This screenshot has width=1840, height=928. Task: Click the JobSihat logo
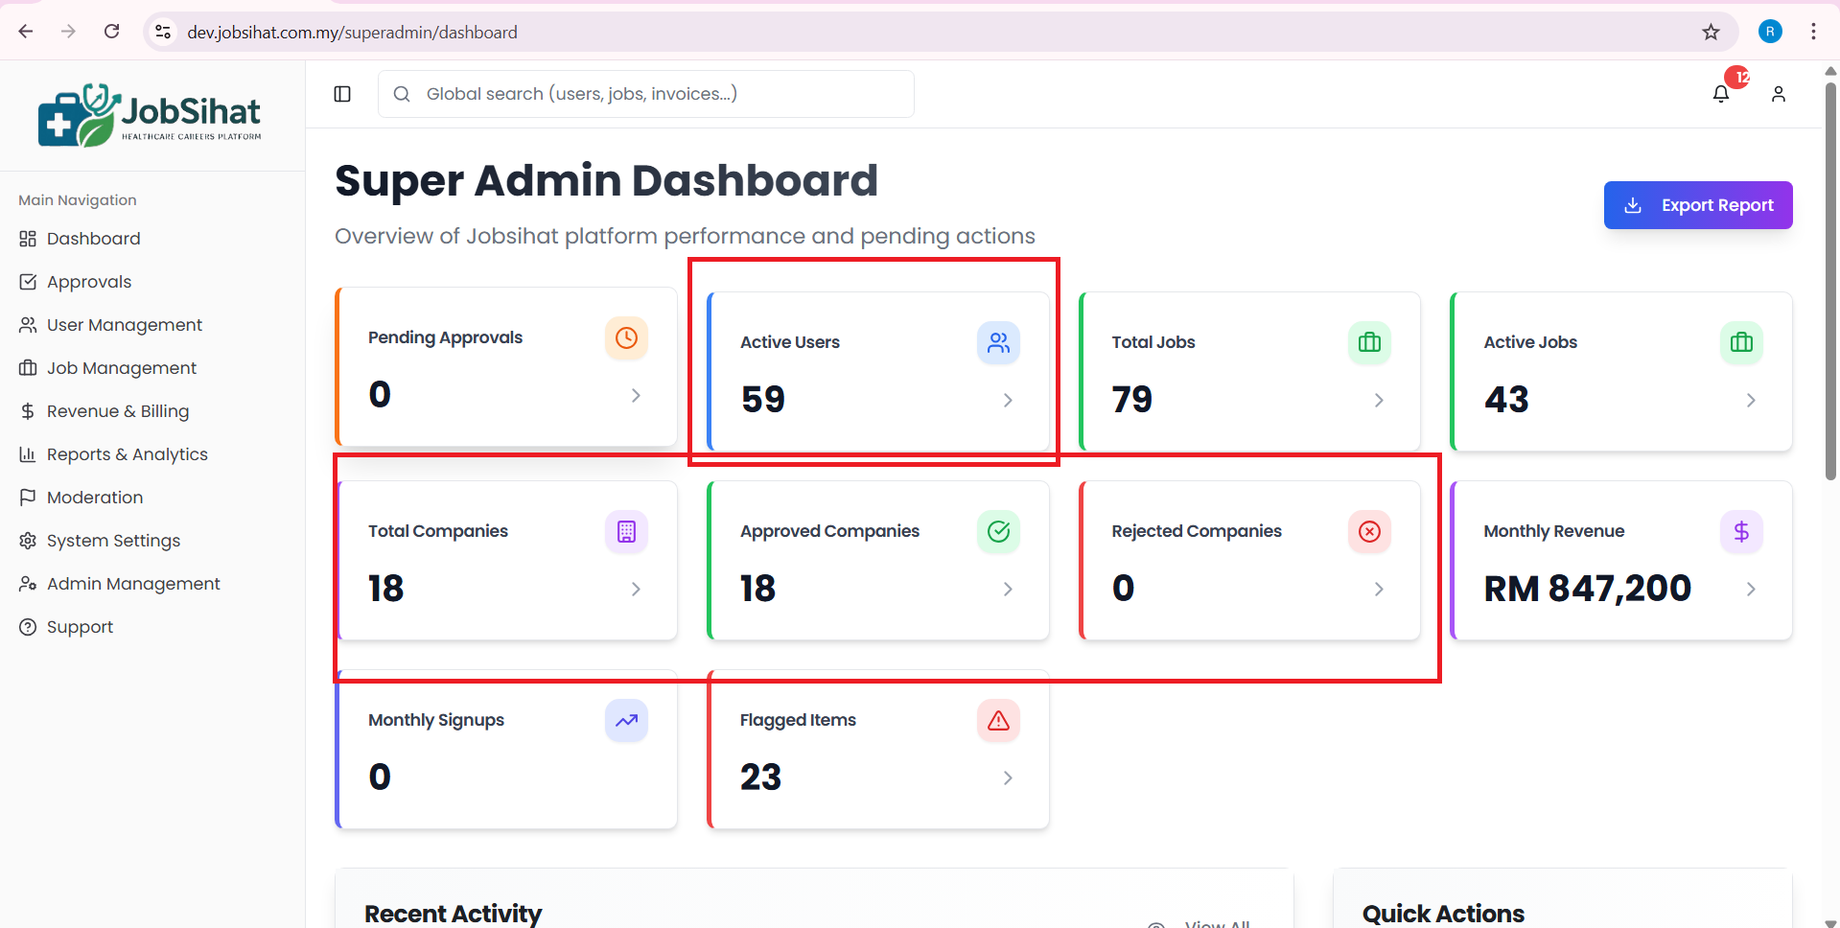[x=151, y=116]
